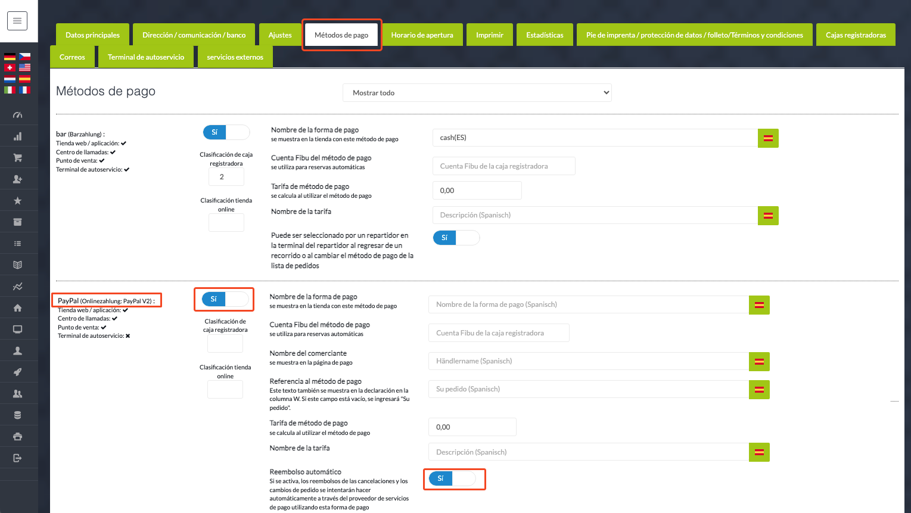Switch language to Spanish flag

point(24,79)
